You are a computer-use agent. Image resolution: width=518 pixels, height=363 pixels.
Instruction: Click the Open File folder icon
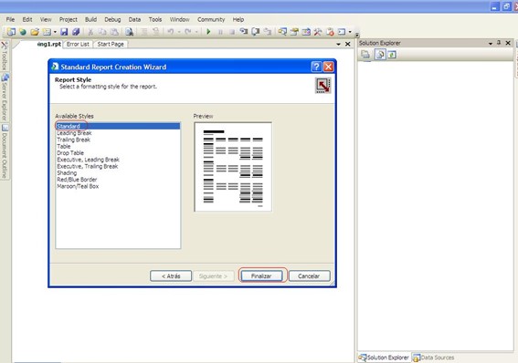(35, 32)
